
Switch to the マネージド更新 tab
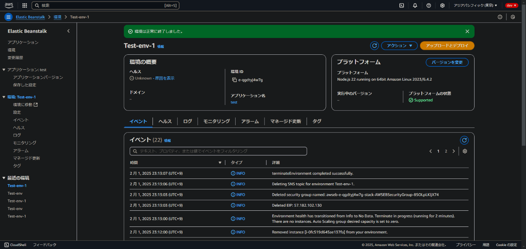[x=286, y=121]
